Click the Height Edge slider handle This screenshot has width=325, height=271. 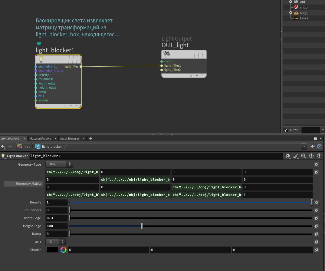[x=142, y=226]
